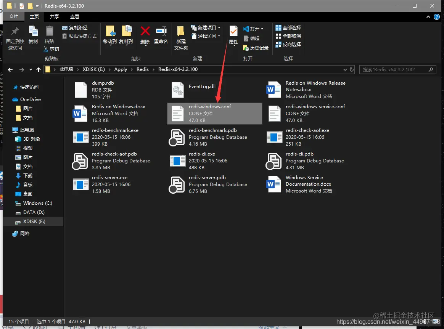
Task: Expand breadcrumb arrow after Apply
Action: (132, 70)
